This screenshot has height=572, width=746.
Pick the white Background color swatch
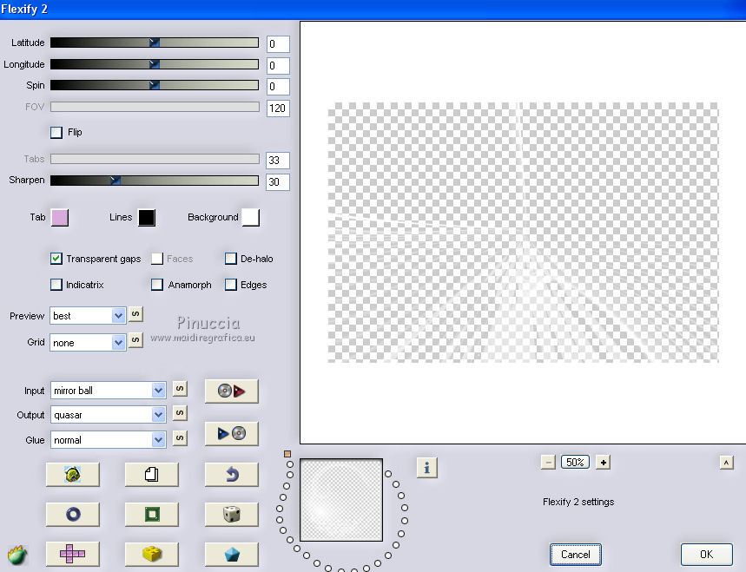click(250, 217)
